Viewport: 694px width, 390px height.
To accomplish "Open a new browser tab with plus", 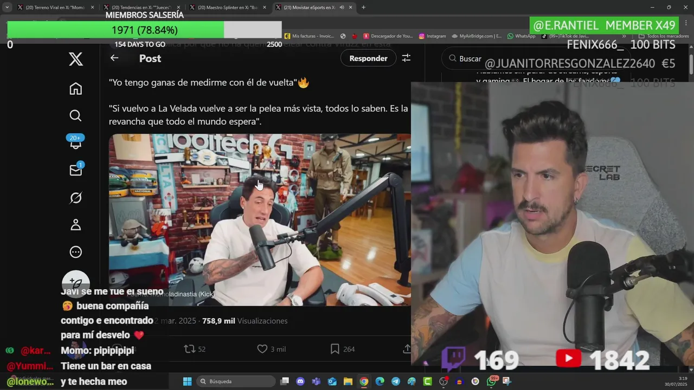I will 363,8.
